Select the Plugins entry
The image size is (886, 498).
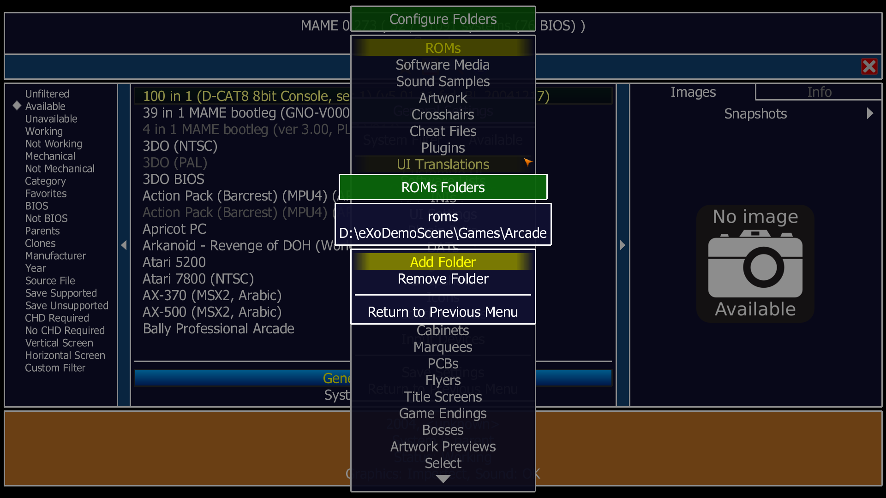pos(443,148)
